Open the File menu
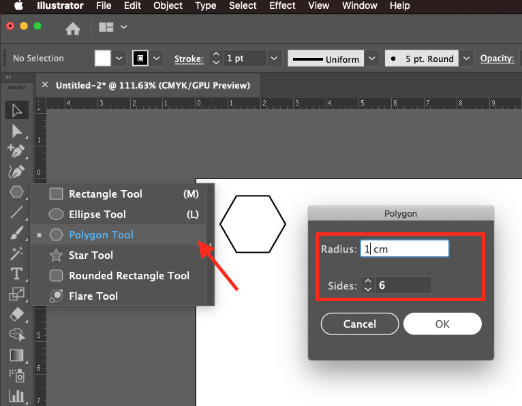 click(x=104, y=5)
